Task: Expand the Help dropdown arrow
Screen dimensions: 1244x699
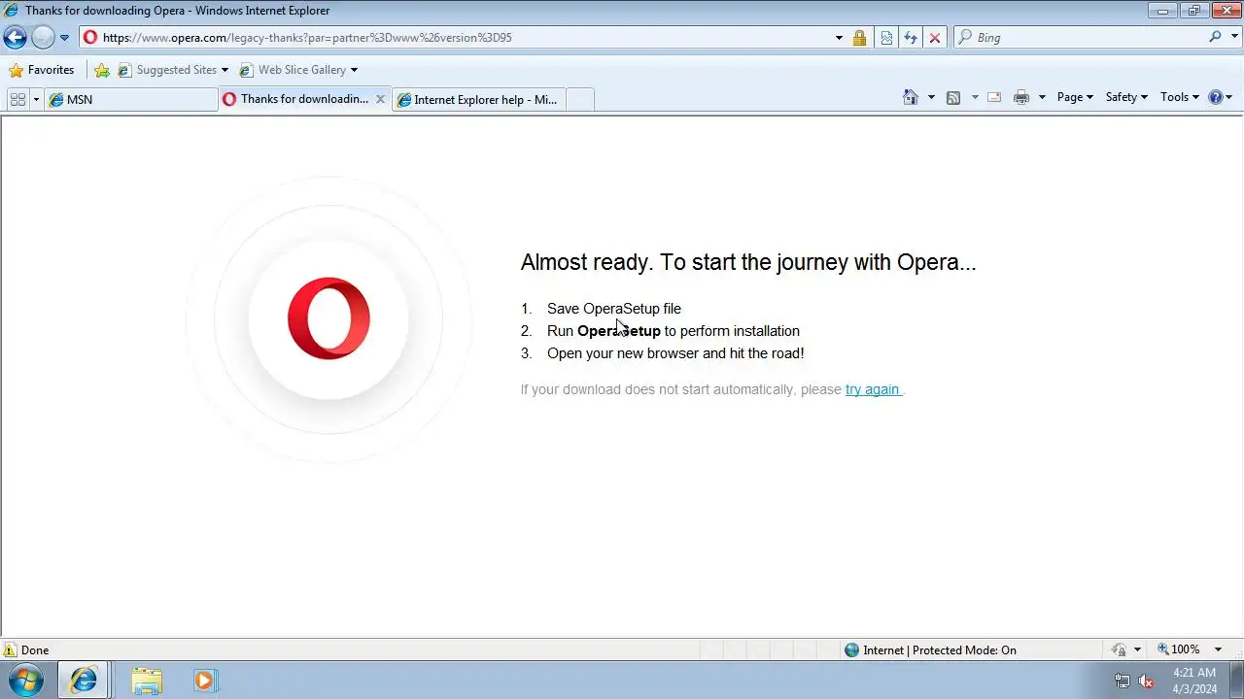Action: [1229, 97]
